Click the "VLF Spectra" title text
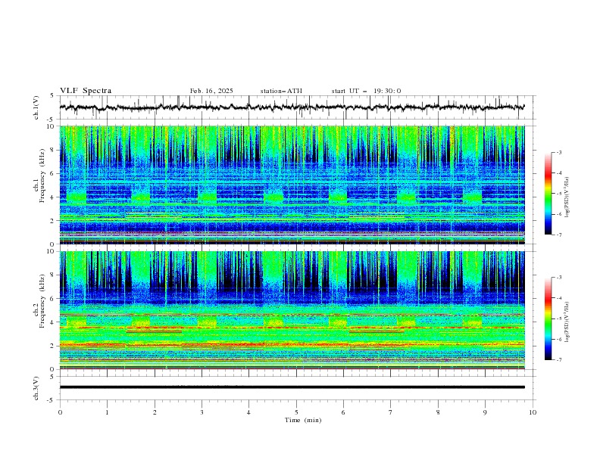The height and width of the screenshot is (463, 600). (x=86, y=91)
